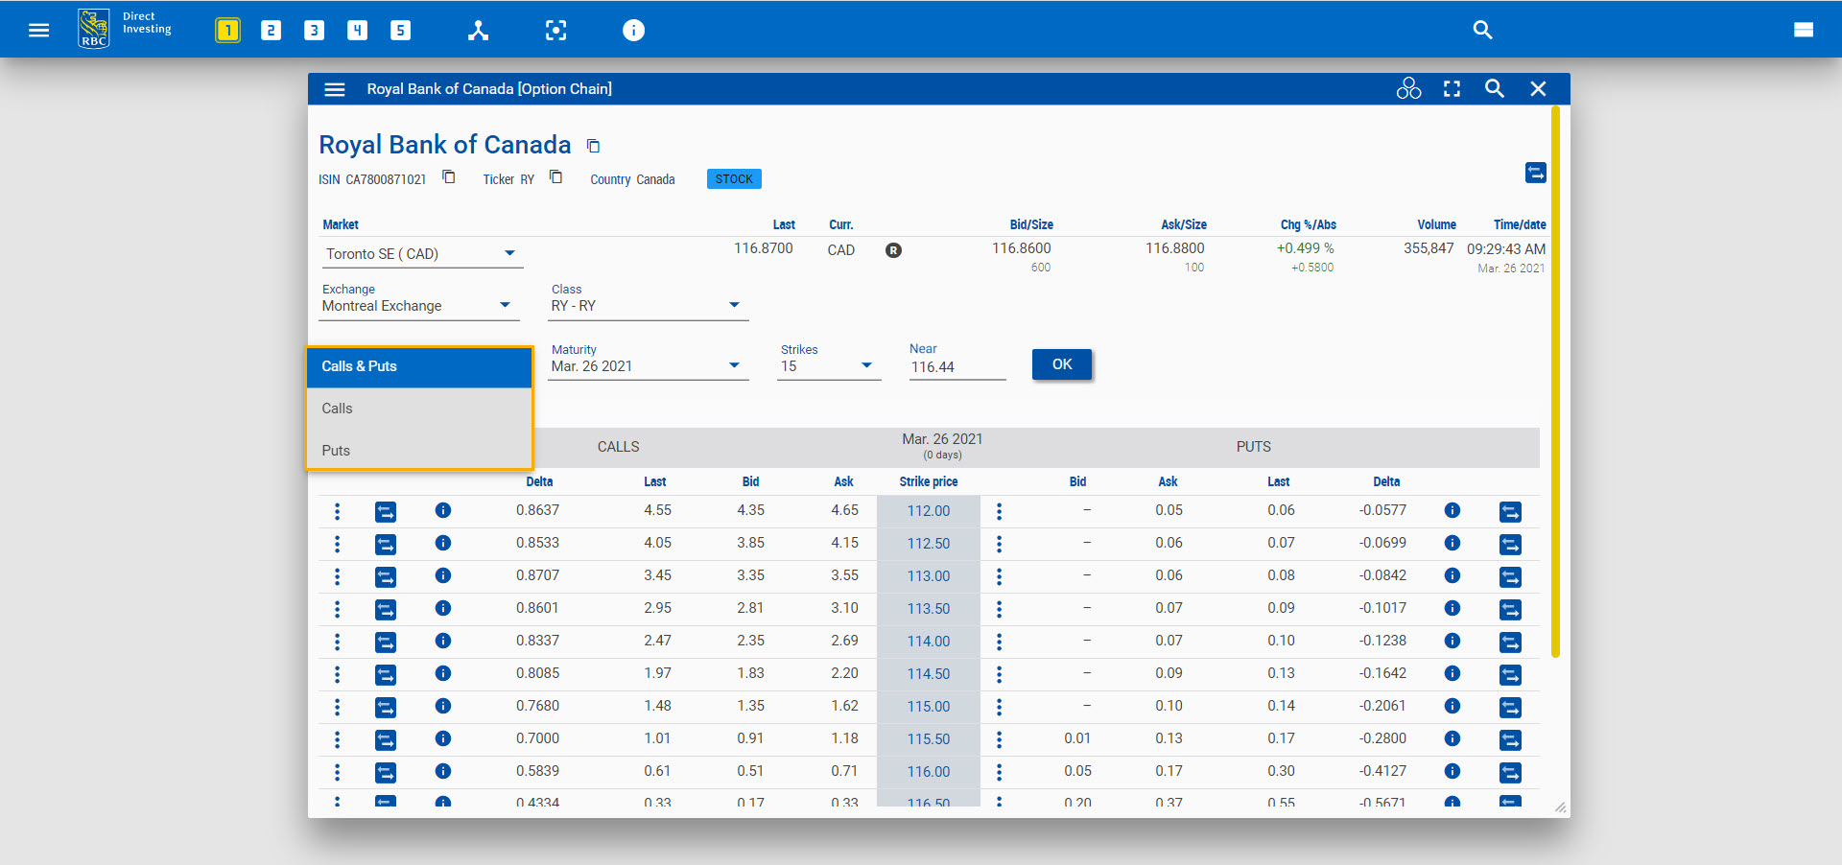Click the Volume column header
1842x865 pixels.
click(x=1436, y=224)
